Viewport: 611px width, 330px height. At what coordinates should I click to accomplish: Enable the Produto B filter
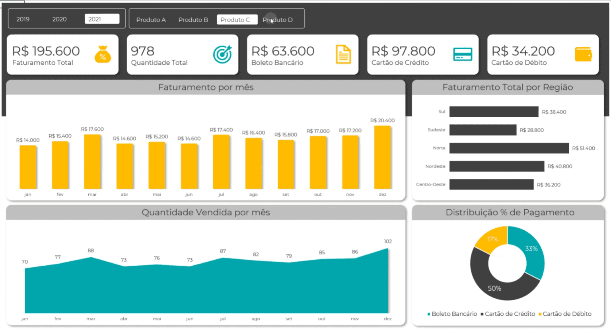coord(193,19)
